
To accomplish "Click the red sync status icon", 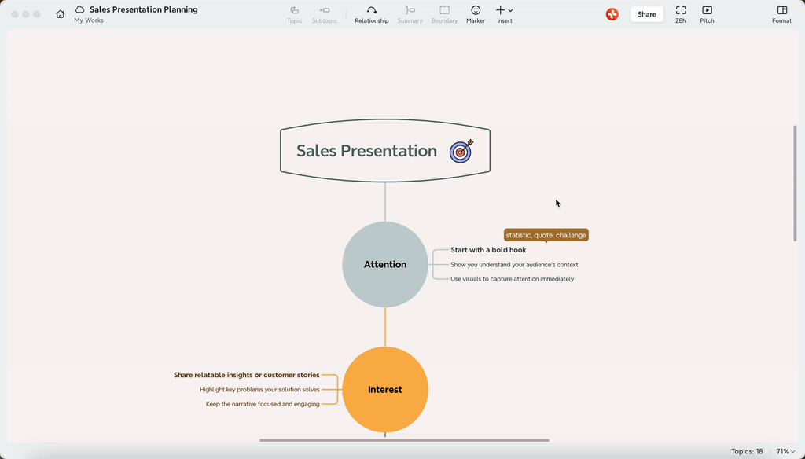I will click(x=612, y=13).
